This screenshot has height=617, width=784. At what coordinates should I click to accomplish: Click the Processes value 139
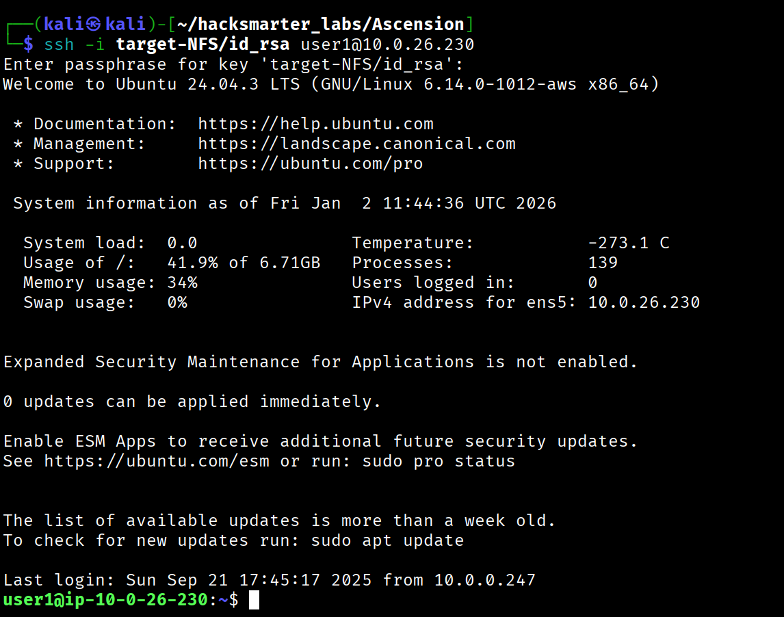pos(603,263)
